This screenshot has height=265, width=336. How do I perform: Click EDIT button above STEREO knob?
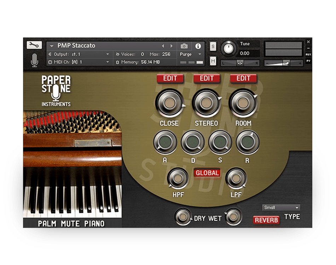(x=207, y=78)
